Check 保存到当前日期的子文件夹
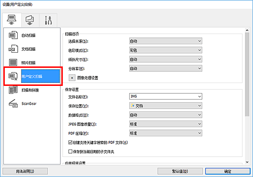This screenshot has width=253, height=177. pos(70,151)
